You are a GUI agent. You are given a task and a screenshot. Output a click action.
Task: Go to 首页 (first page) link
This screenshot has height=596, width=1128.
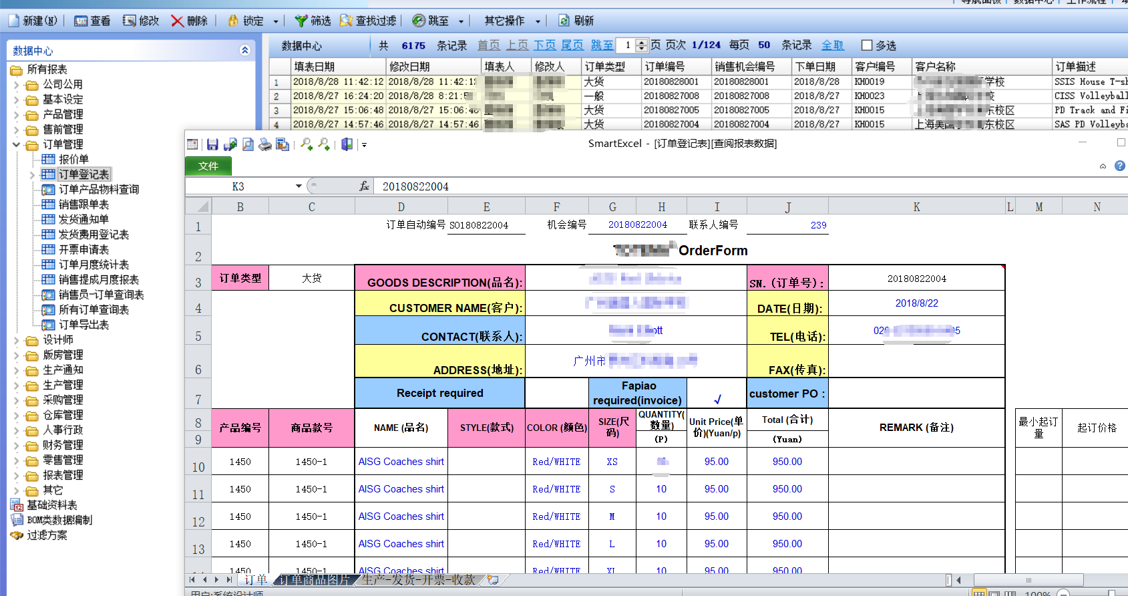pyautogui.click(x=489, y=45)
